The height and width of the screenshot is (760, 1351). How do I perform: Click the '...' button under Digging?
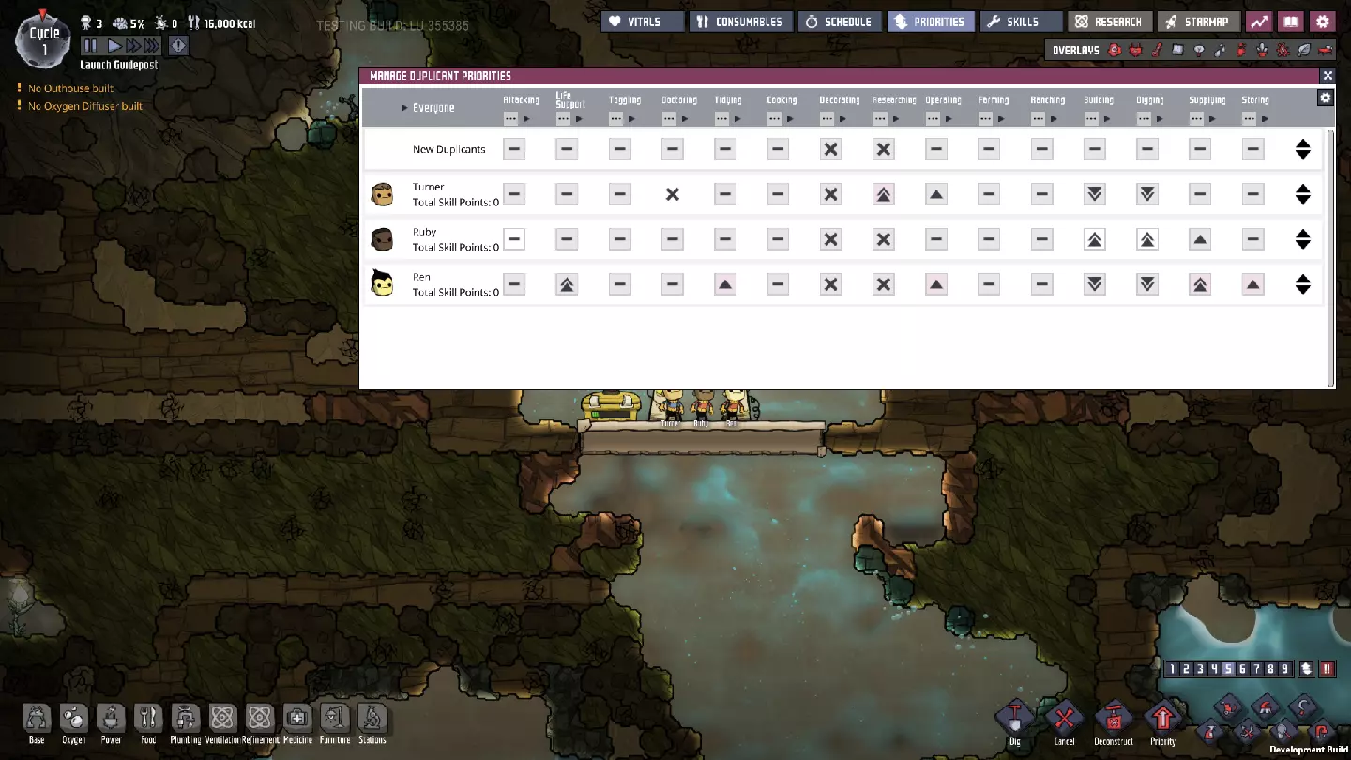pyautogui.click(x=1144, y=119)
